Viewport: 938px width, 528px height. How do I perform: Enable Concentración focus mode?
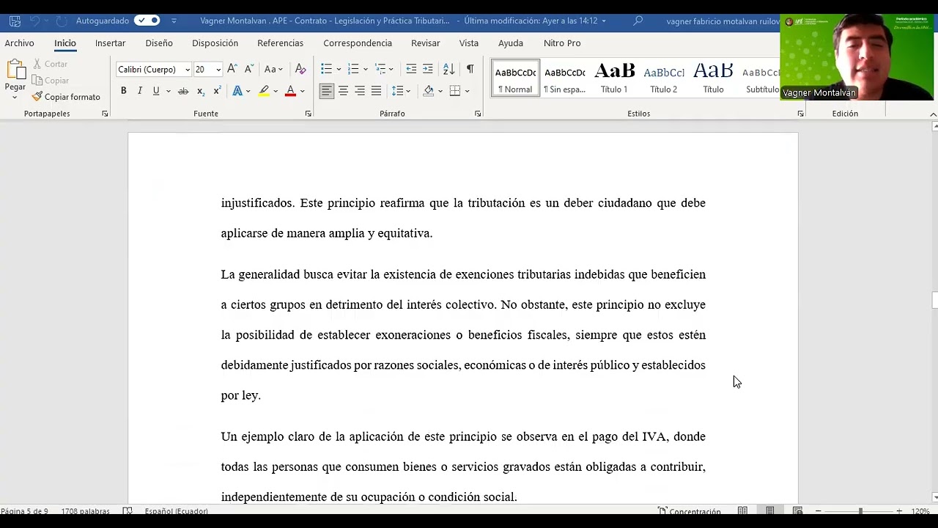(689, 511)
